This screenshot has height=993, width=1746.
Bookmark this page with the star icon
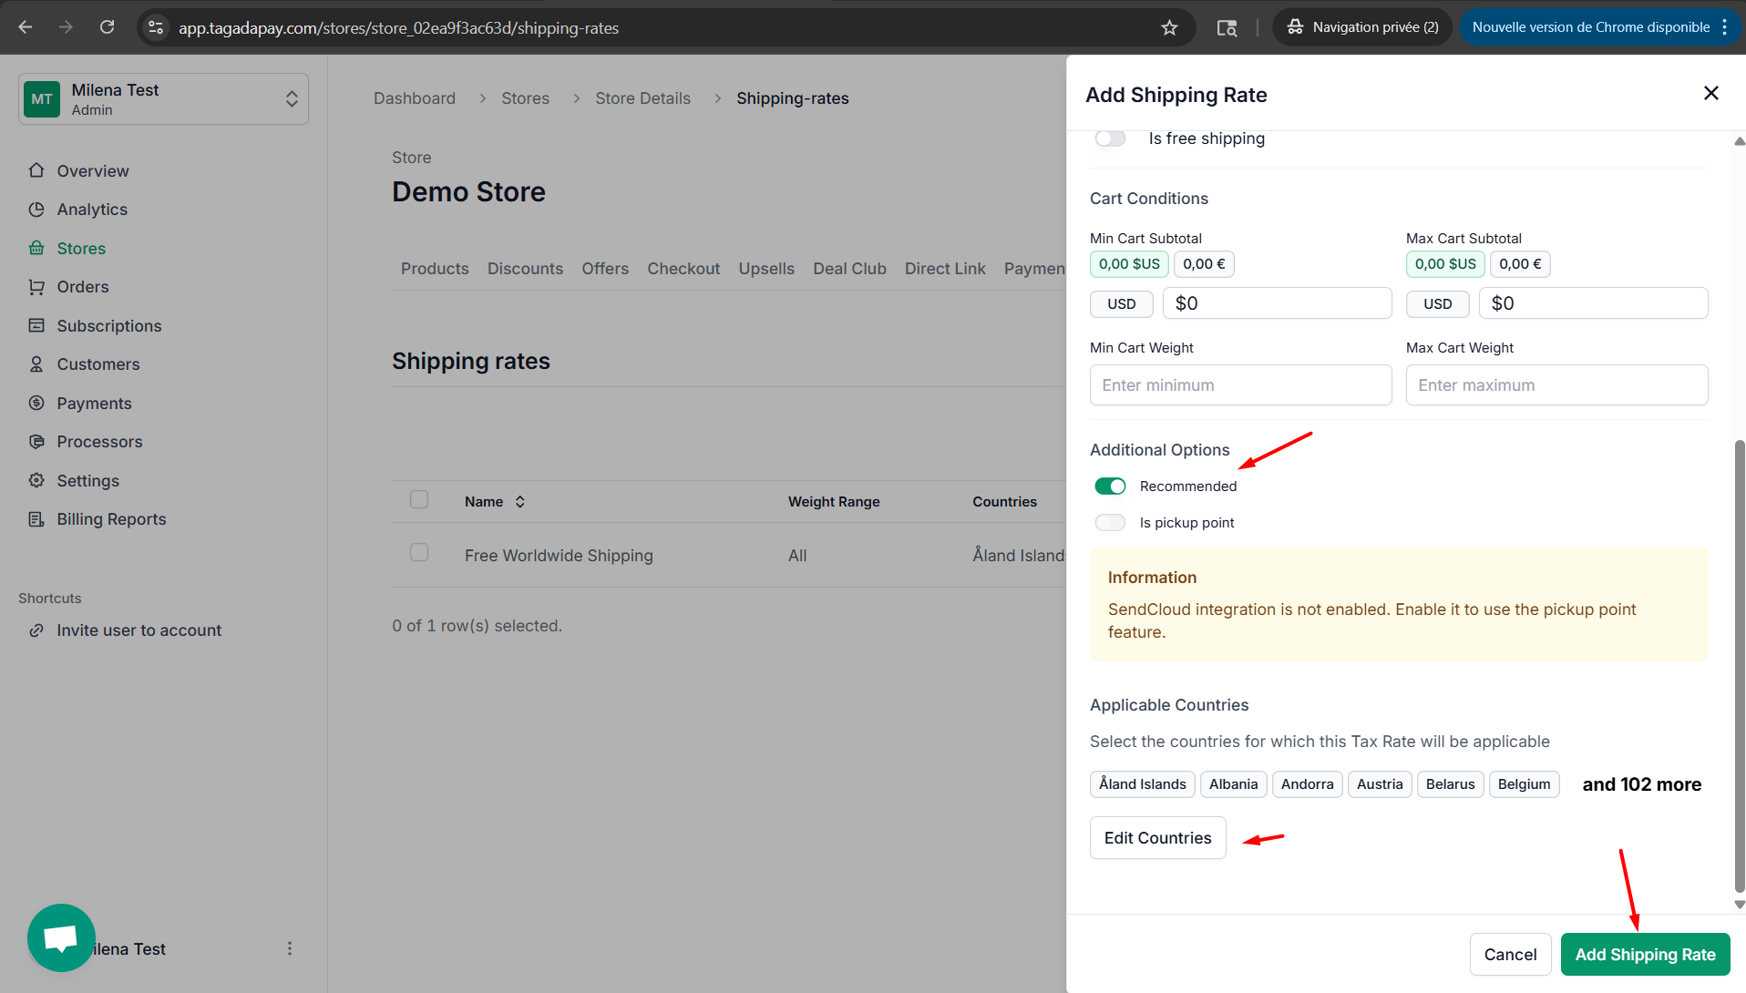(x=1169, y=27)
